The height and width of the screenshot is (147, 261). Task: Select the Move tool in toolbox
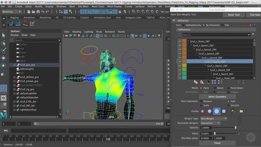[x=4, y=58]
